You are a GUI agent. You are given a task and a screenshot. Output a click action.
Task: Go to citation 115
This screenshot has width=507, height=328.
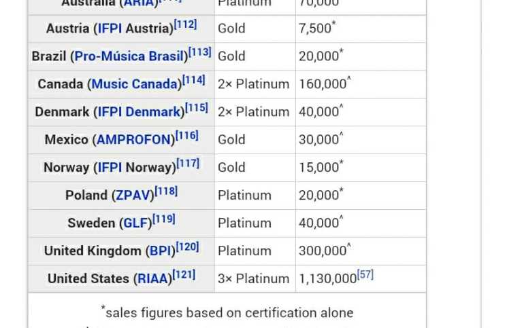pos(197,108)
